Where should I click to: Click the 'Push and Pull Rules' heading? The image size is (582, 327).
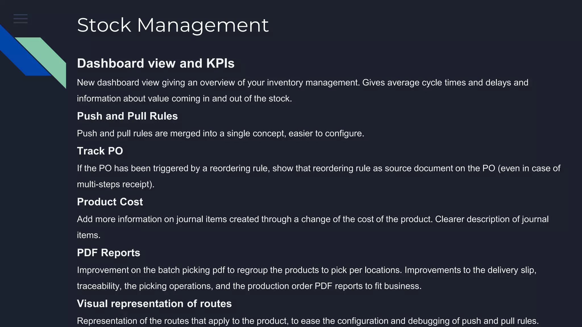pos(127,116)
